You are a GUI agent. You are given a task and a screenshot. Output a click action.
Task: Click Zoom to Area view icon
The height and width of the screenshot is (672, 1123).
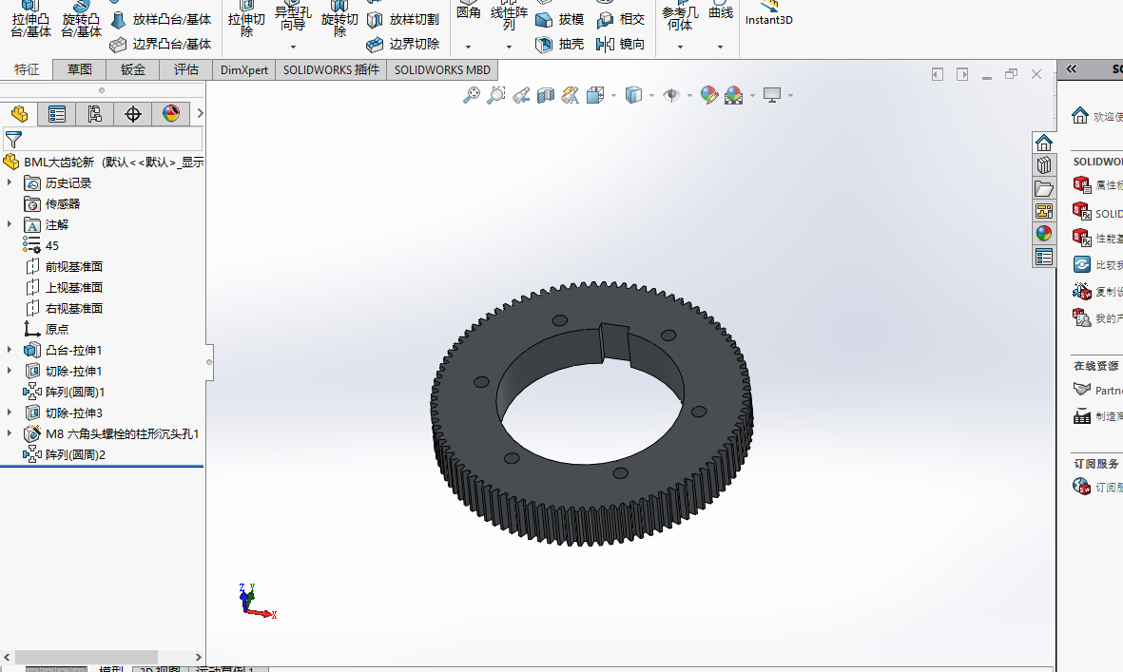coord(495,95)
